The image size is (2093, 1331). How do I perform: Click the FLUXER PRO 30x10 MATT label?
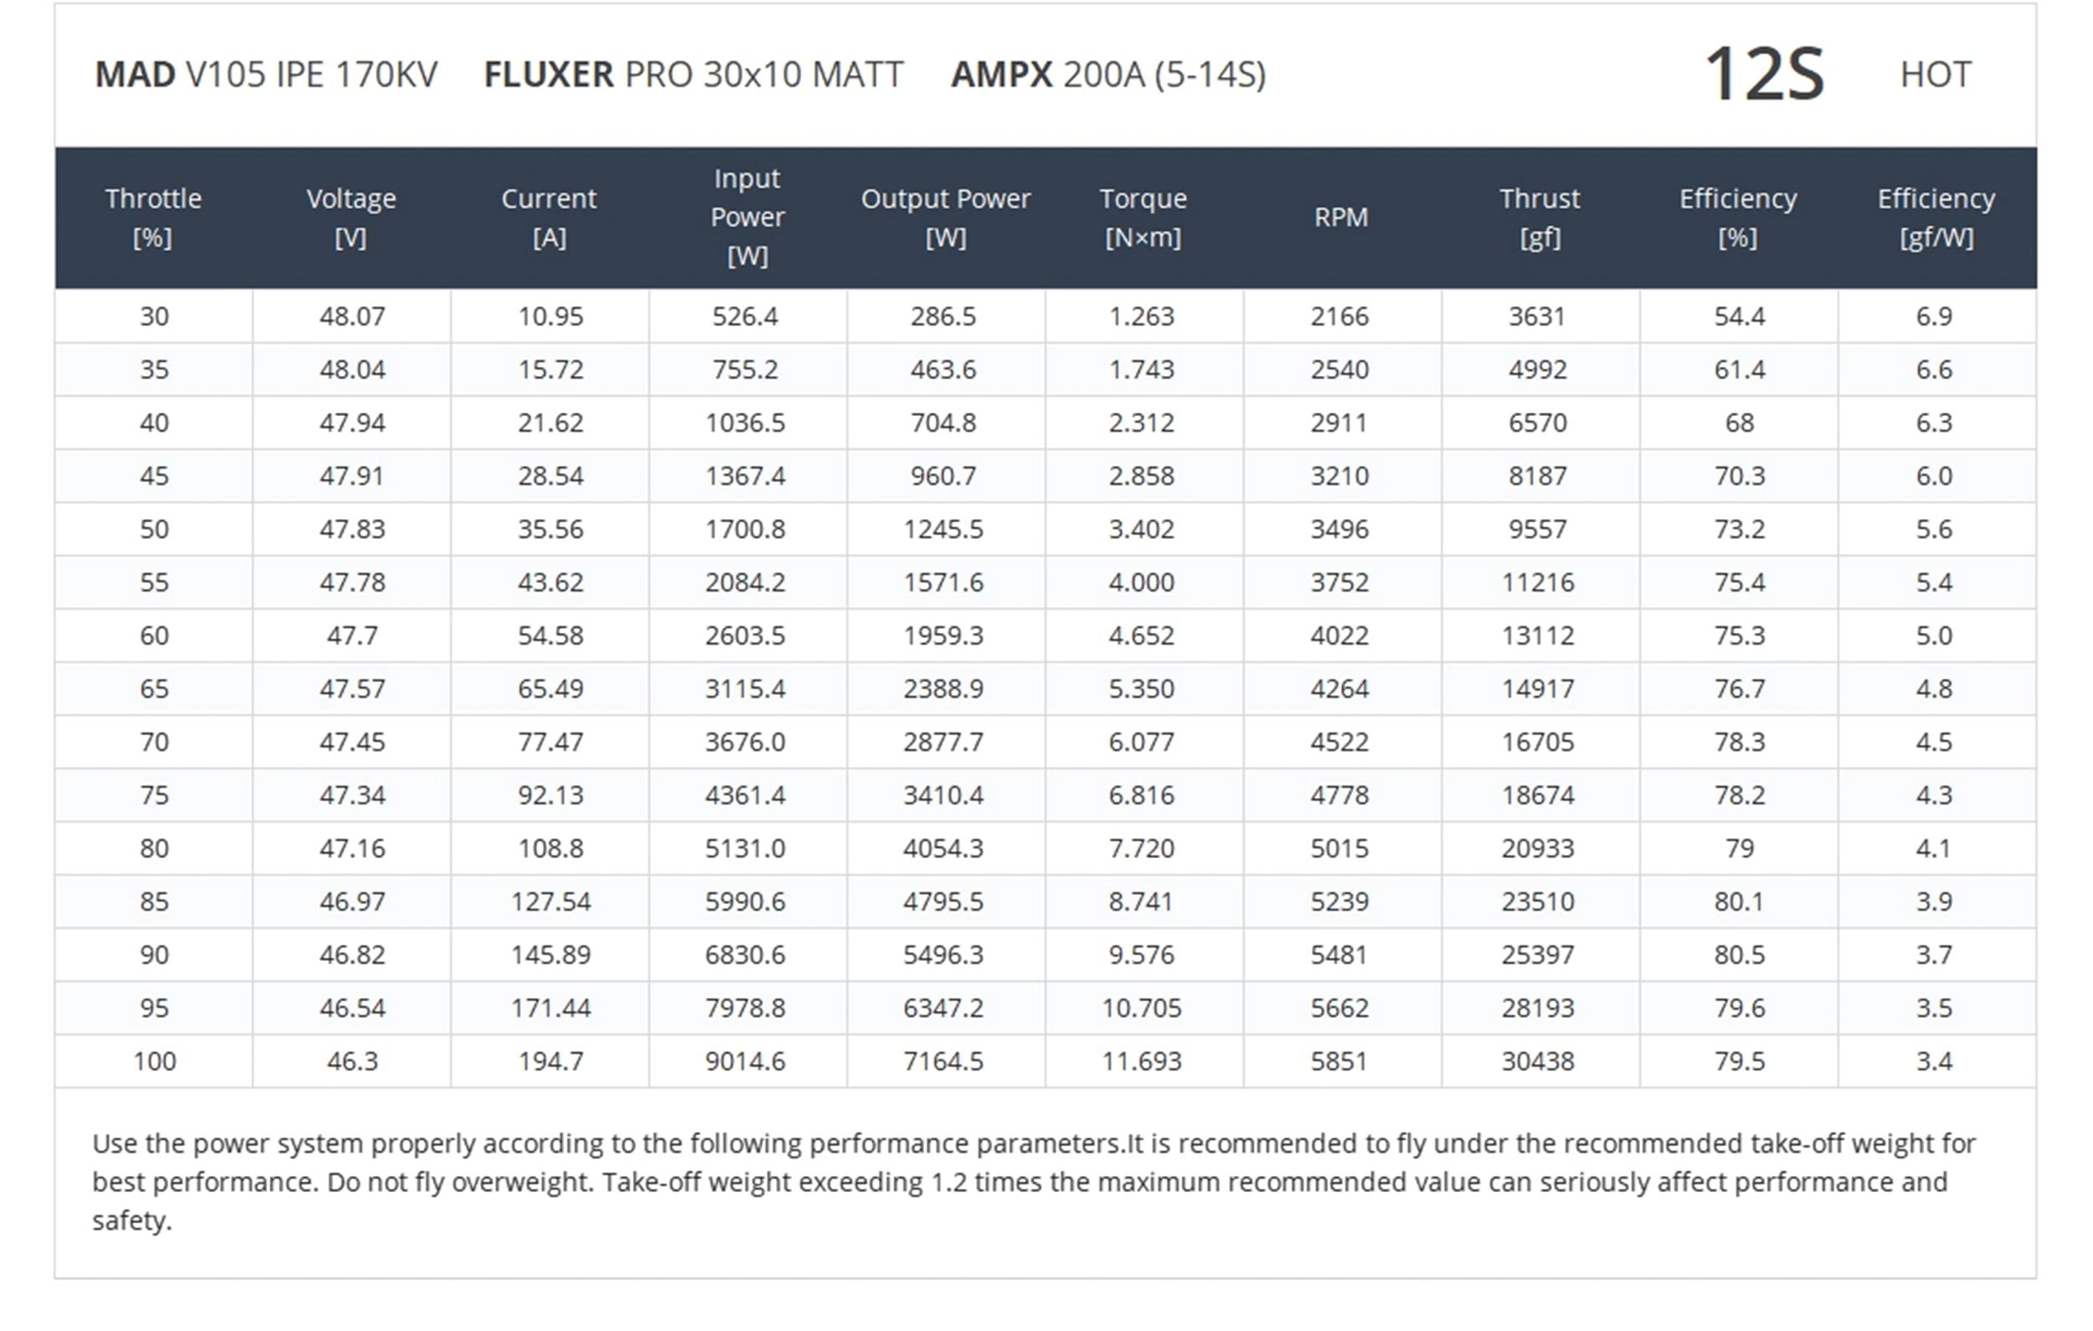[693, 75]
